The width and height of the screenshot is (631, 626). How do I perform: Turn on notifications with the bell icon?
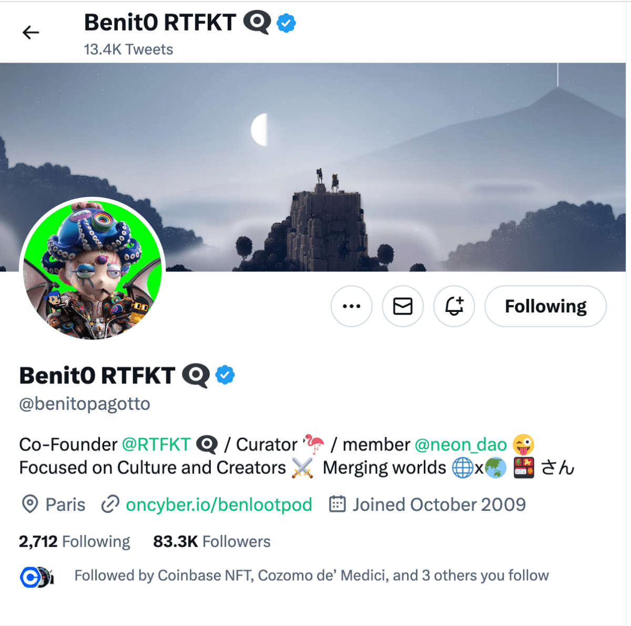[454, 306]
